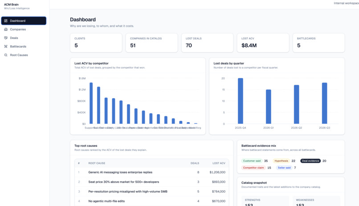The image size is (359, 206).
Task: Click the Dashboard page heading
Action: click(83, 20)
